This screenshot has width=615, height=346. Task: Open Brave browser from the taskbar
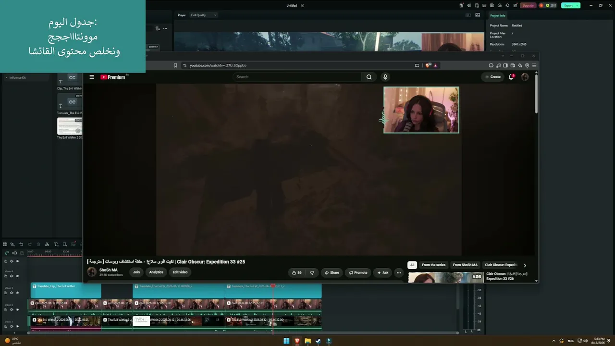click(297, 341)
